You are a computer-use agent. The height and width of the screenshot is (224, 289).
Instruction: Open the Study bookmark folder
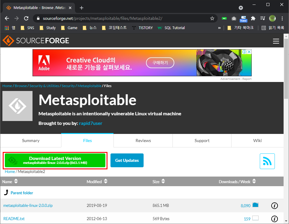[48, 28]
